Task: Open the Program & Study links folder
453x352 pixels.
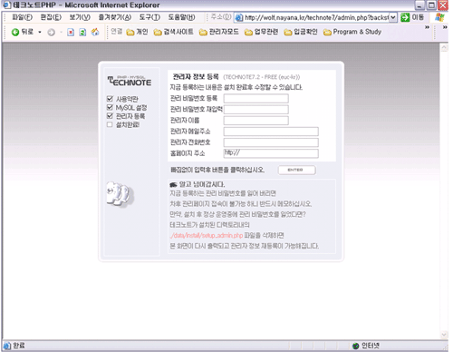Action: (352, 32)
